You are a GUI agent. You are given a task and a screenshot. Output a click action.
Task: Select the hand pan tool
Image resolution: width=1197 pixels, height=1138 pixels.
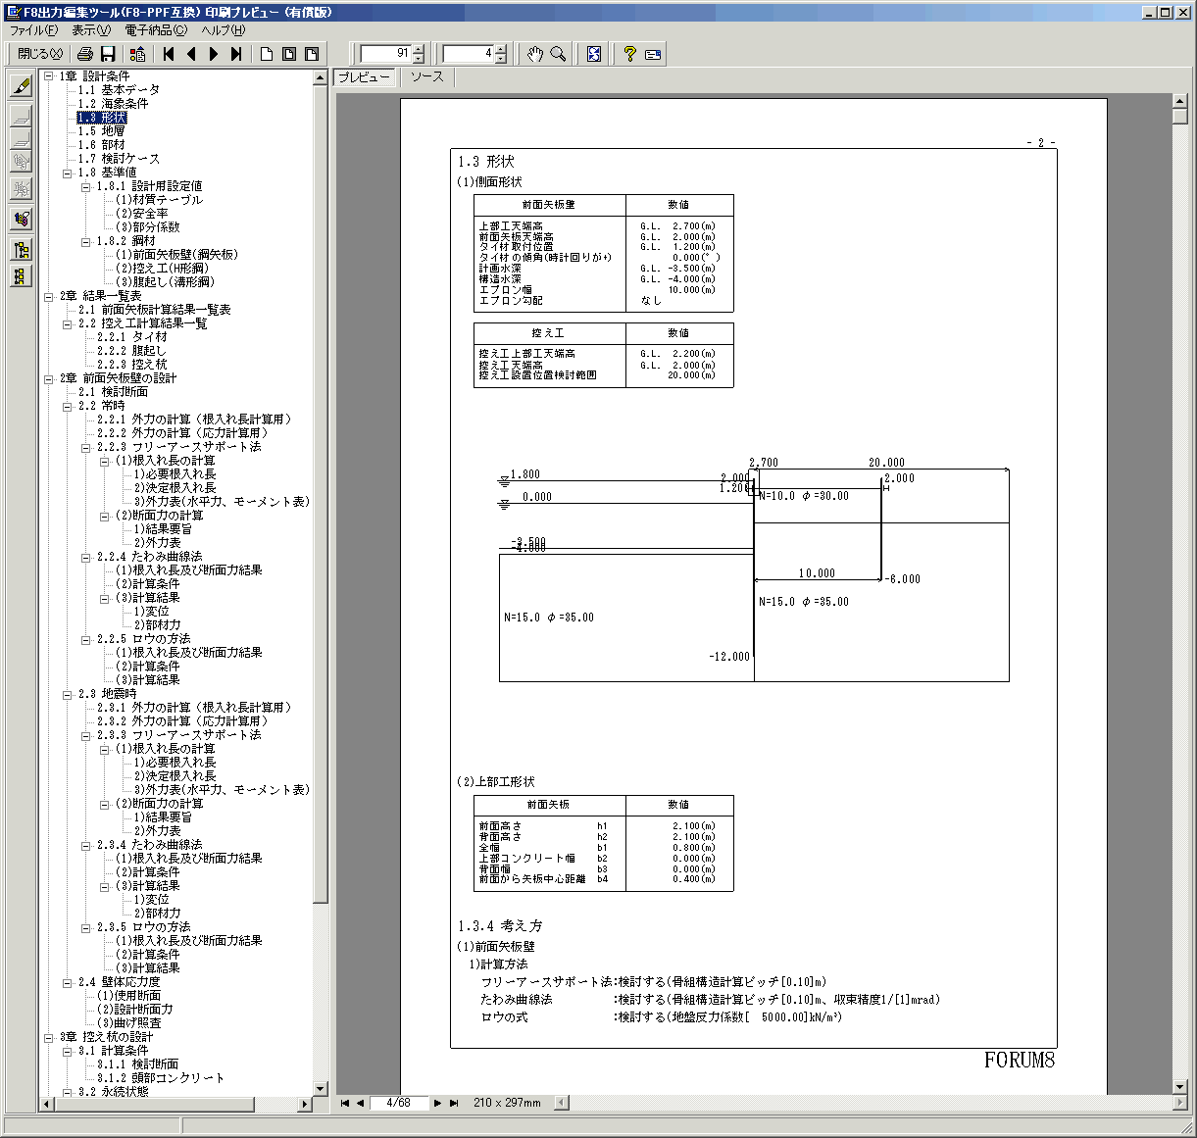pos(534,54)
